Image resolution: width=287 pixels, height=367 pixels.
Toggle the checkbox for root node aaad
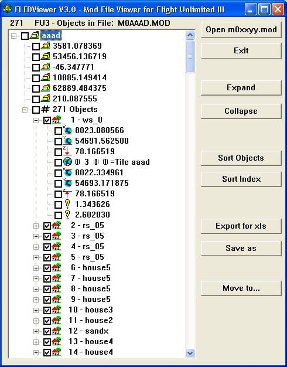pyautogui.click(x=25, y=36)
